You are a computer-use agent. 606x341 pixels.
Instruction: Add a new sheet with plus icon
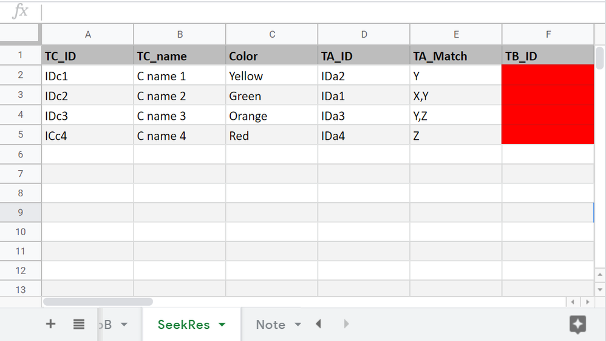[x=50, y=324]
